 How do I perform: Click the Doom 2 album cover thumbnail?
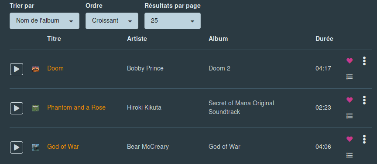[36, 69]
